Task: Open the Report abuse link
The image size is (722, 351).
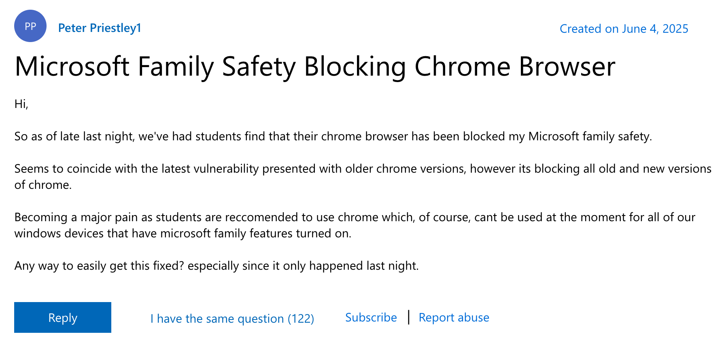Action: (x=454, y=317)
